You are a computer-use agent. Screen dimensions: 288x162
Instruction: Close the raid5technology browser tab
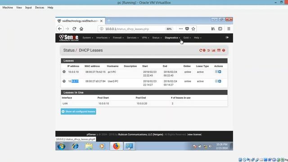(x=101, y=21)
